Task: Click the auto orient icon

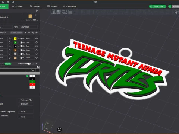Action: (x=65, y=12)
